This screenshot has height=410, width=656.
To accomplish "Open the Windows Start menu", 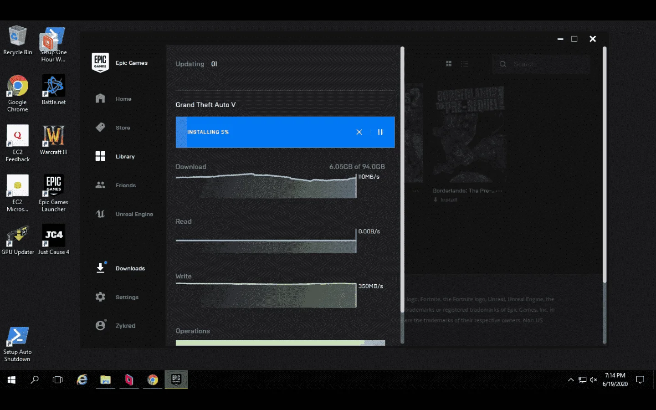I will pyautogui.click(x=11, y=379).
